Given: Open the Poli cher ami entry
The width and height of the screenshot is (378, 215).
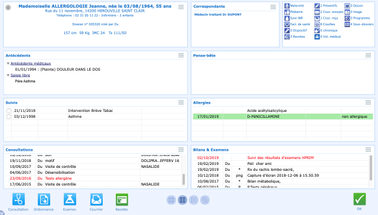Looking at the screenshot, I should (281, 164).
